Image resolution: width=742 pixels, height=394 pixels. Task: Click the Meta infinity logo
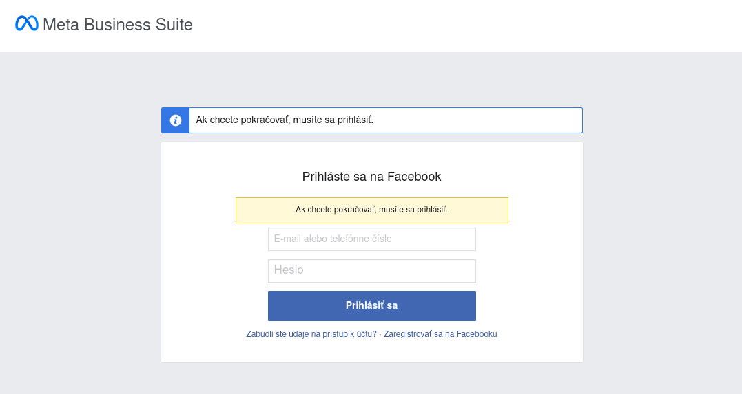pos(26,24)
